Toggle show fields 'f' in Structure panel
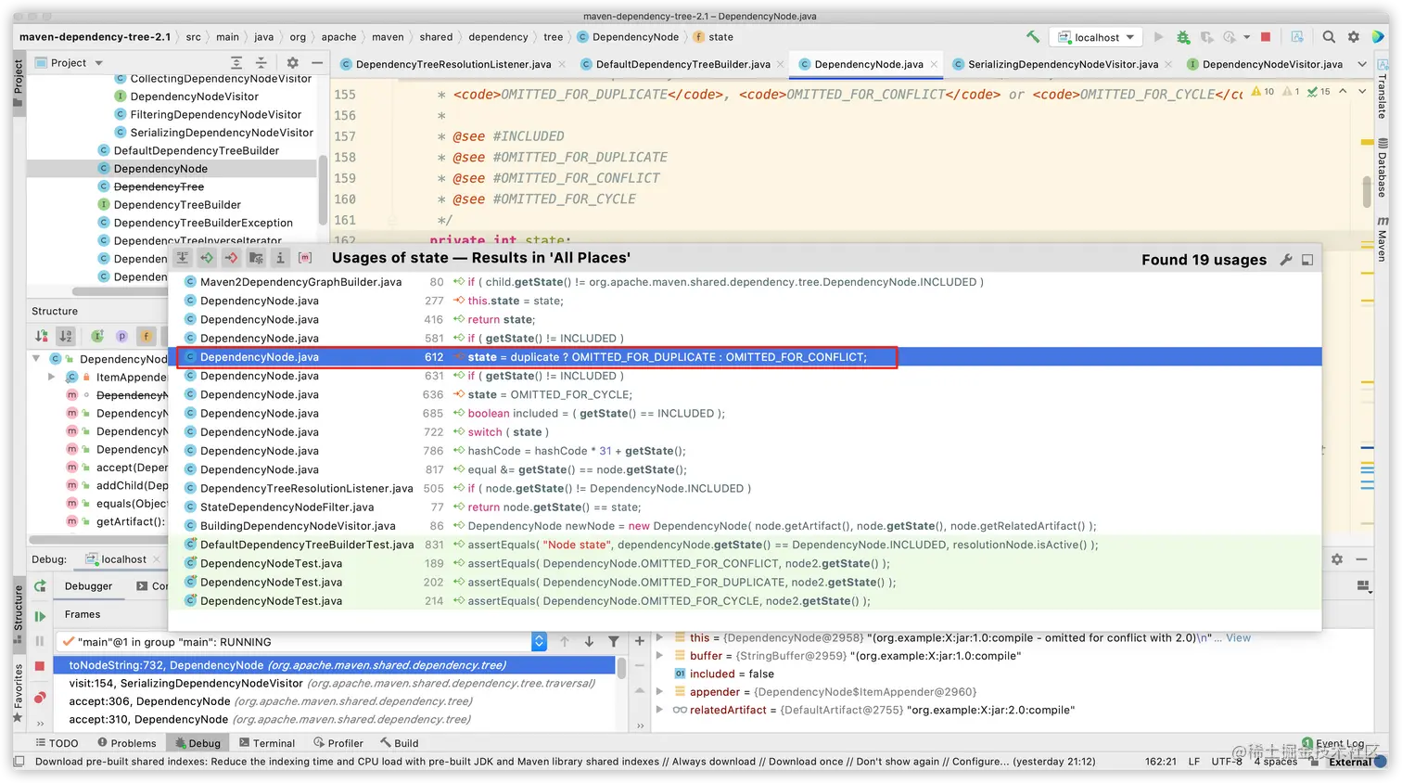The width and height of the screenshot is (1402, 783). pos(146,336)
